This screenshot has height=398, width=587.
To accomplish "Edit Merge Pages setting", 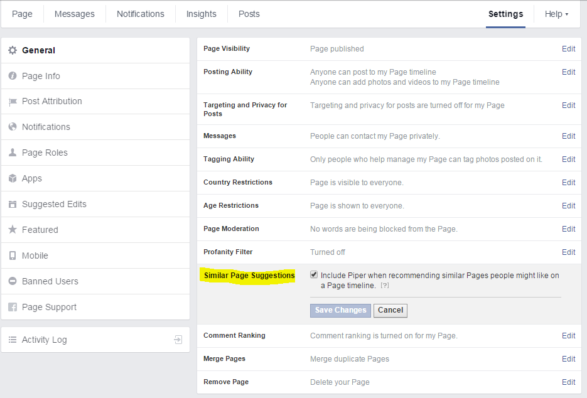I will 568,358.
